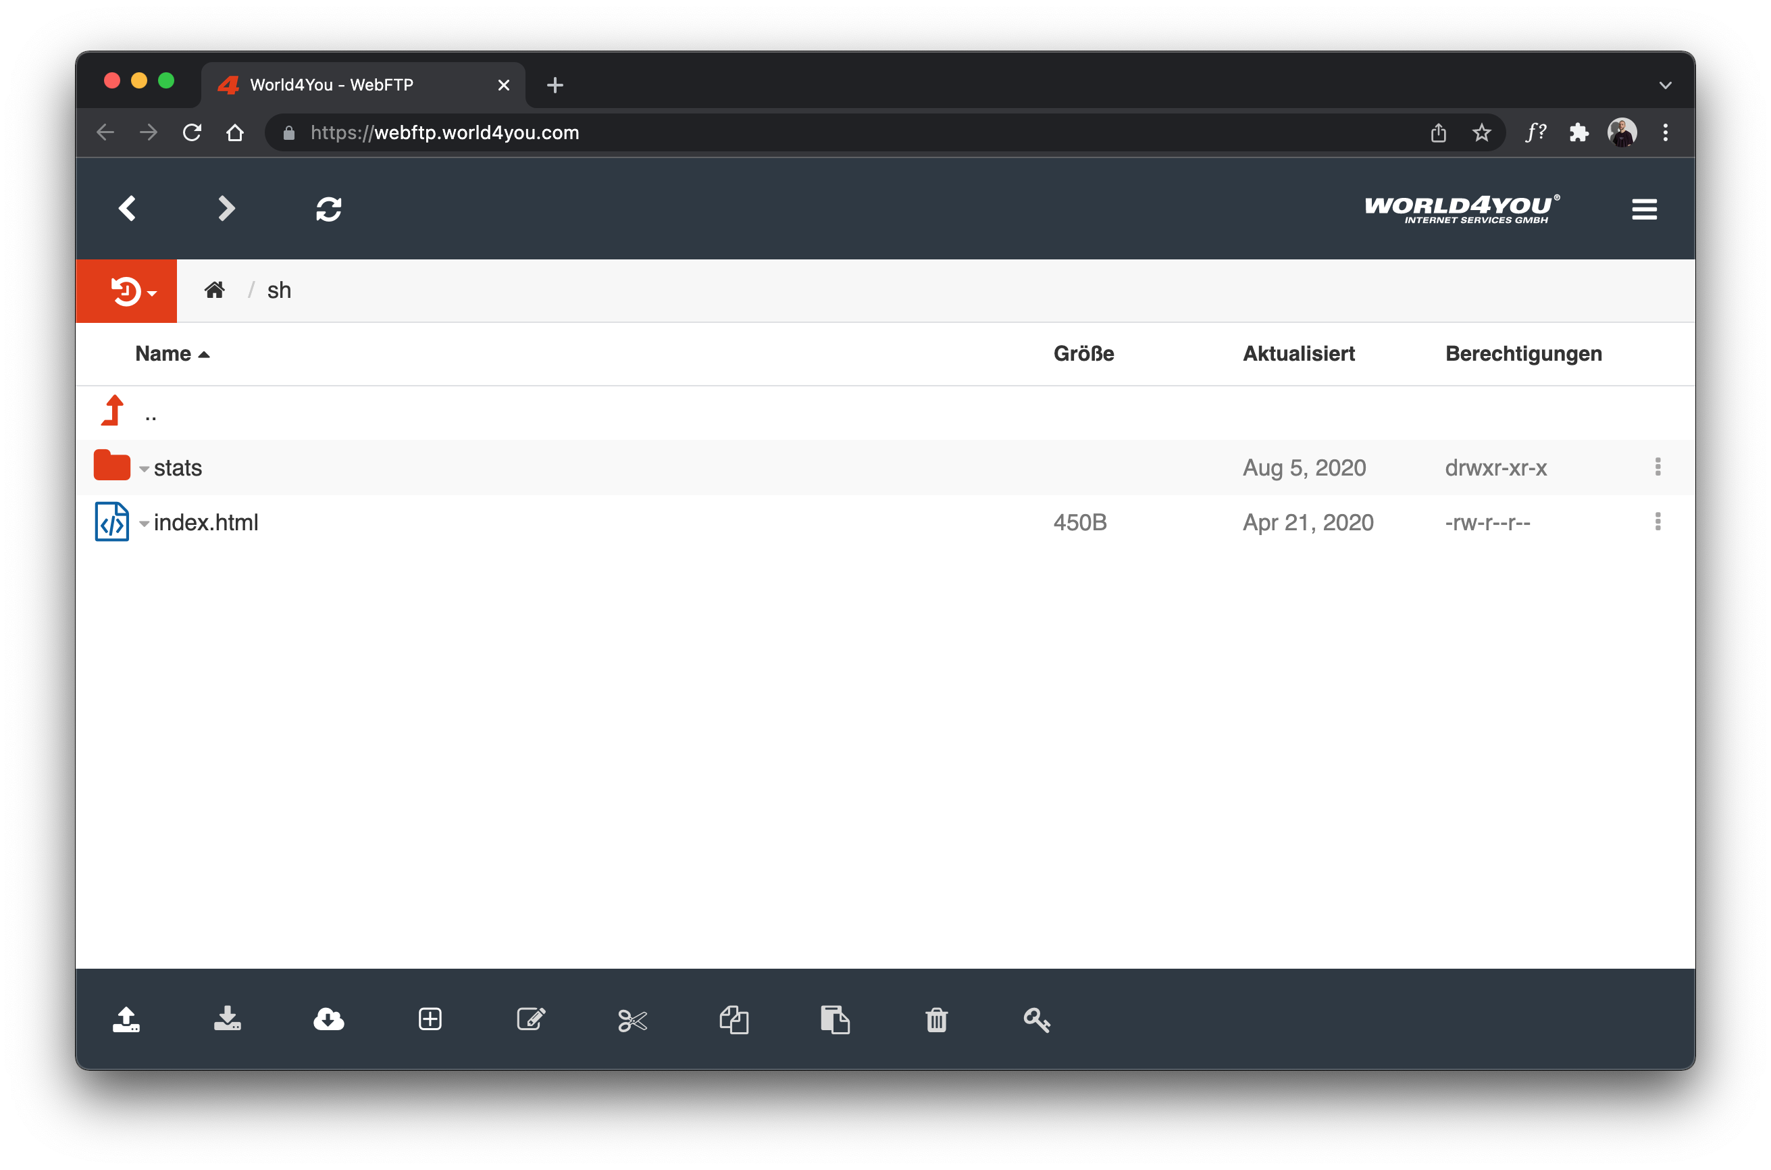Open the stats folder name
Image resolution: width=1771 pixels, height=1170 pixels.
coord(178,468)
